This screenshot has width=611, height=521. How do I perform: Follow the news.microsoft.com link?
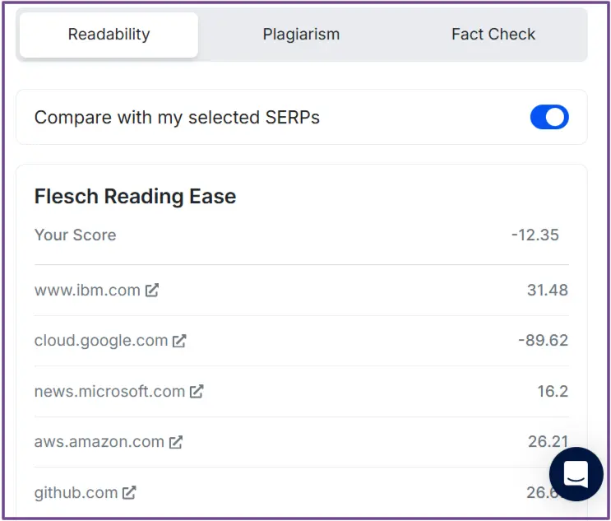109,392
